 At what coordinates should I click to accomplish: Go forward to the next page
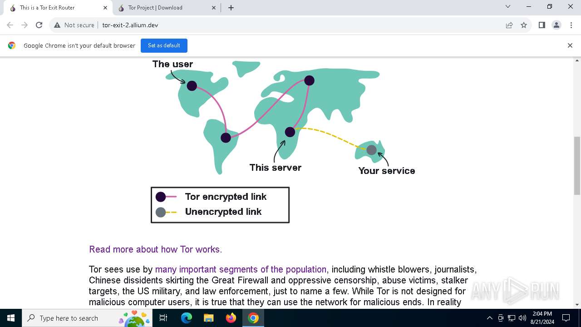[25, 25]
